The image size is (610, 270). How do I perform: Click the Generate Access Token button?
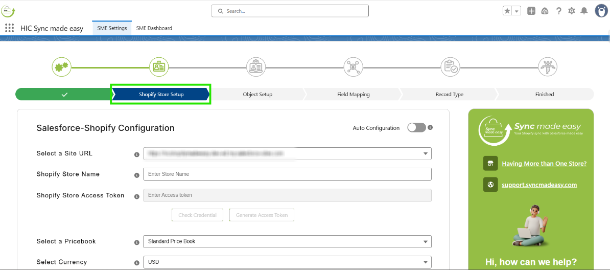[x=262, y=215]
